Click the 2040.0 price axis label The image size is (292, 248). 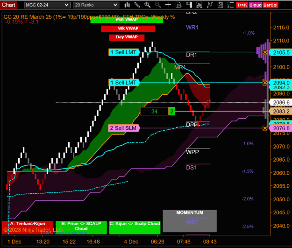281,226
